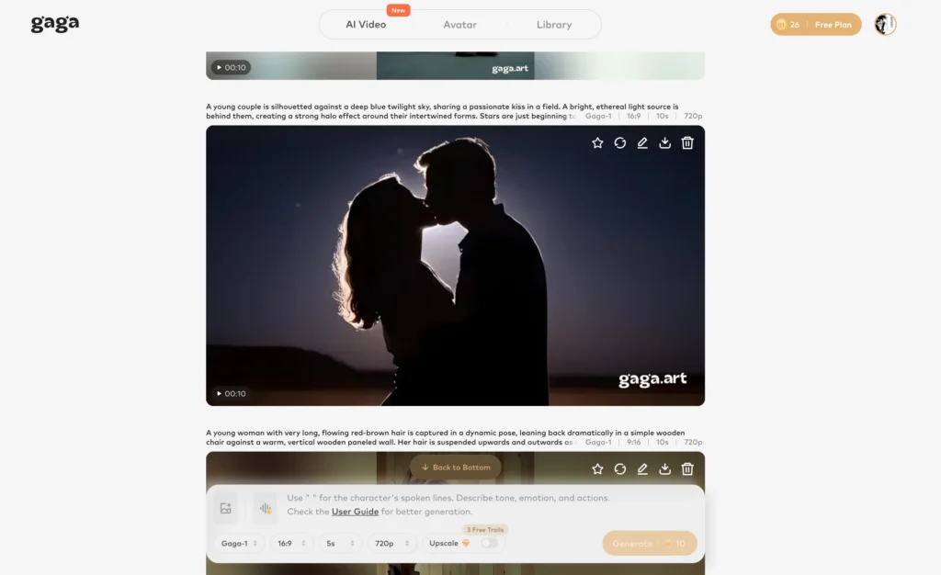
Task: Click the gaga logo
Action: click(x=53, y=24)
